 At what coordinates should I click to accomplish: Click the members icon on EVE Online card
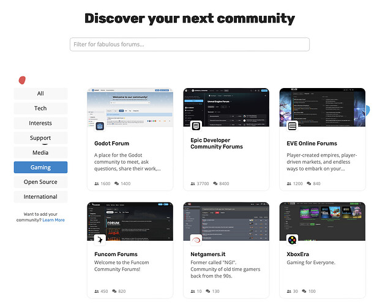(x=289, y=183)
